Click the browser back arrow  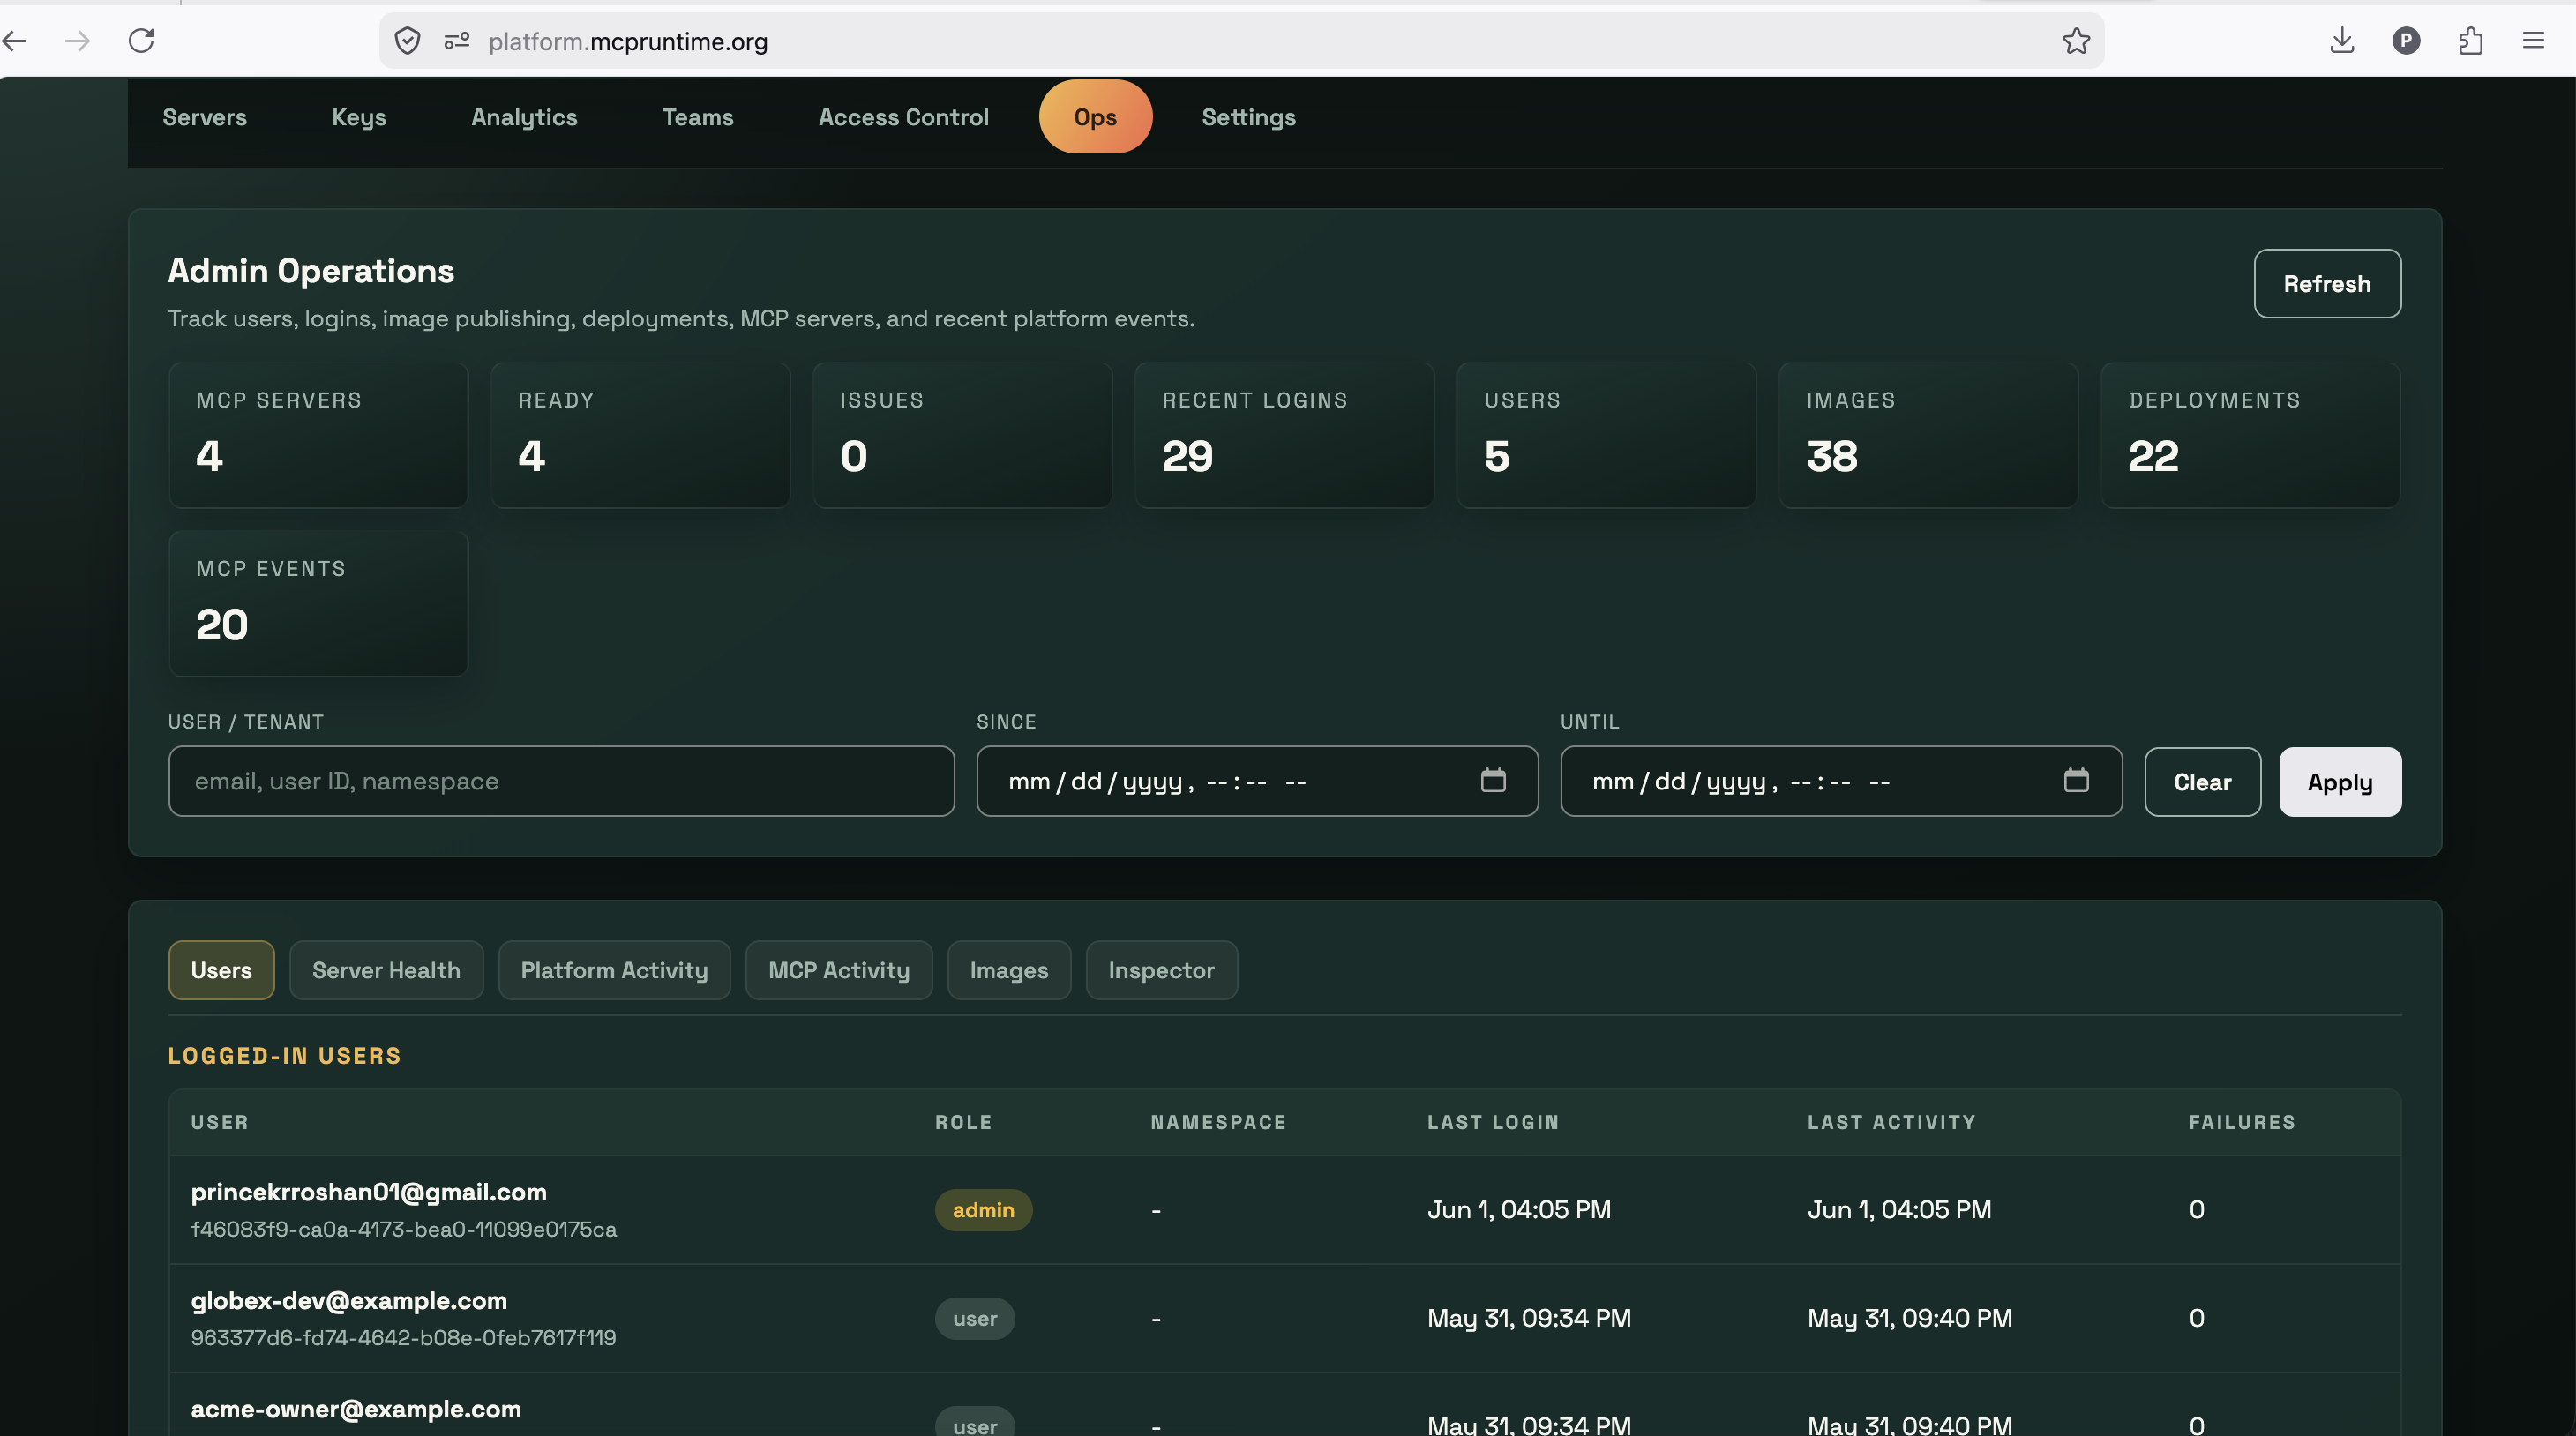[x=16, y=41]
